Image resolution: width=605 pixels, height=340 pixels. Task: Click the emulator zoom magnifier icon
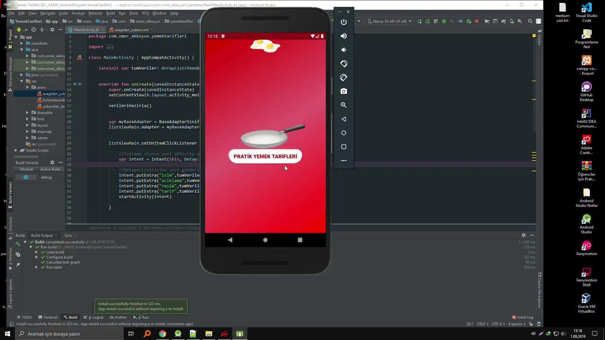click(x=344, y=105)
